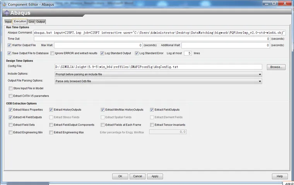Viewport: 294px width, 185px height.
Task: Click the Abaqus logo icon in header
Action: tap(7, 13)
